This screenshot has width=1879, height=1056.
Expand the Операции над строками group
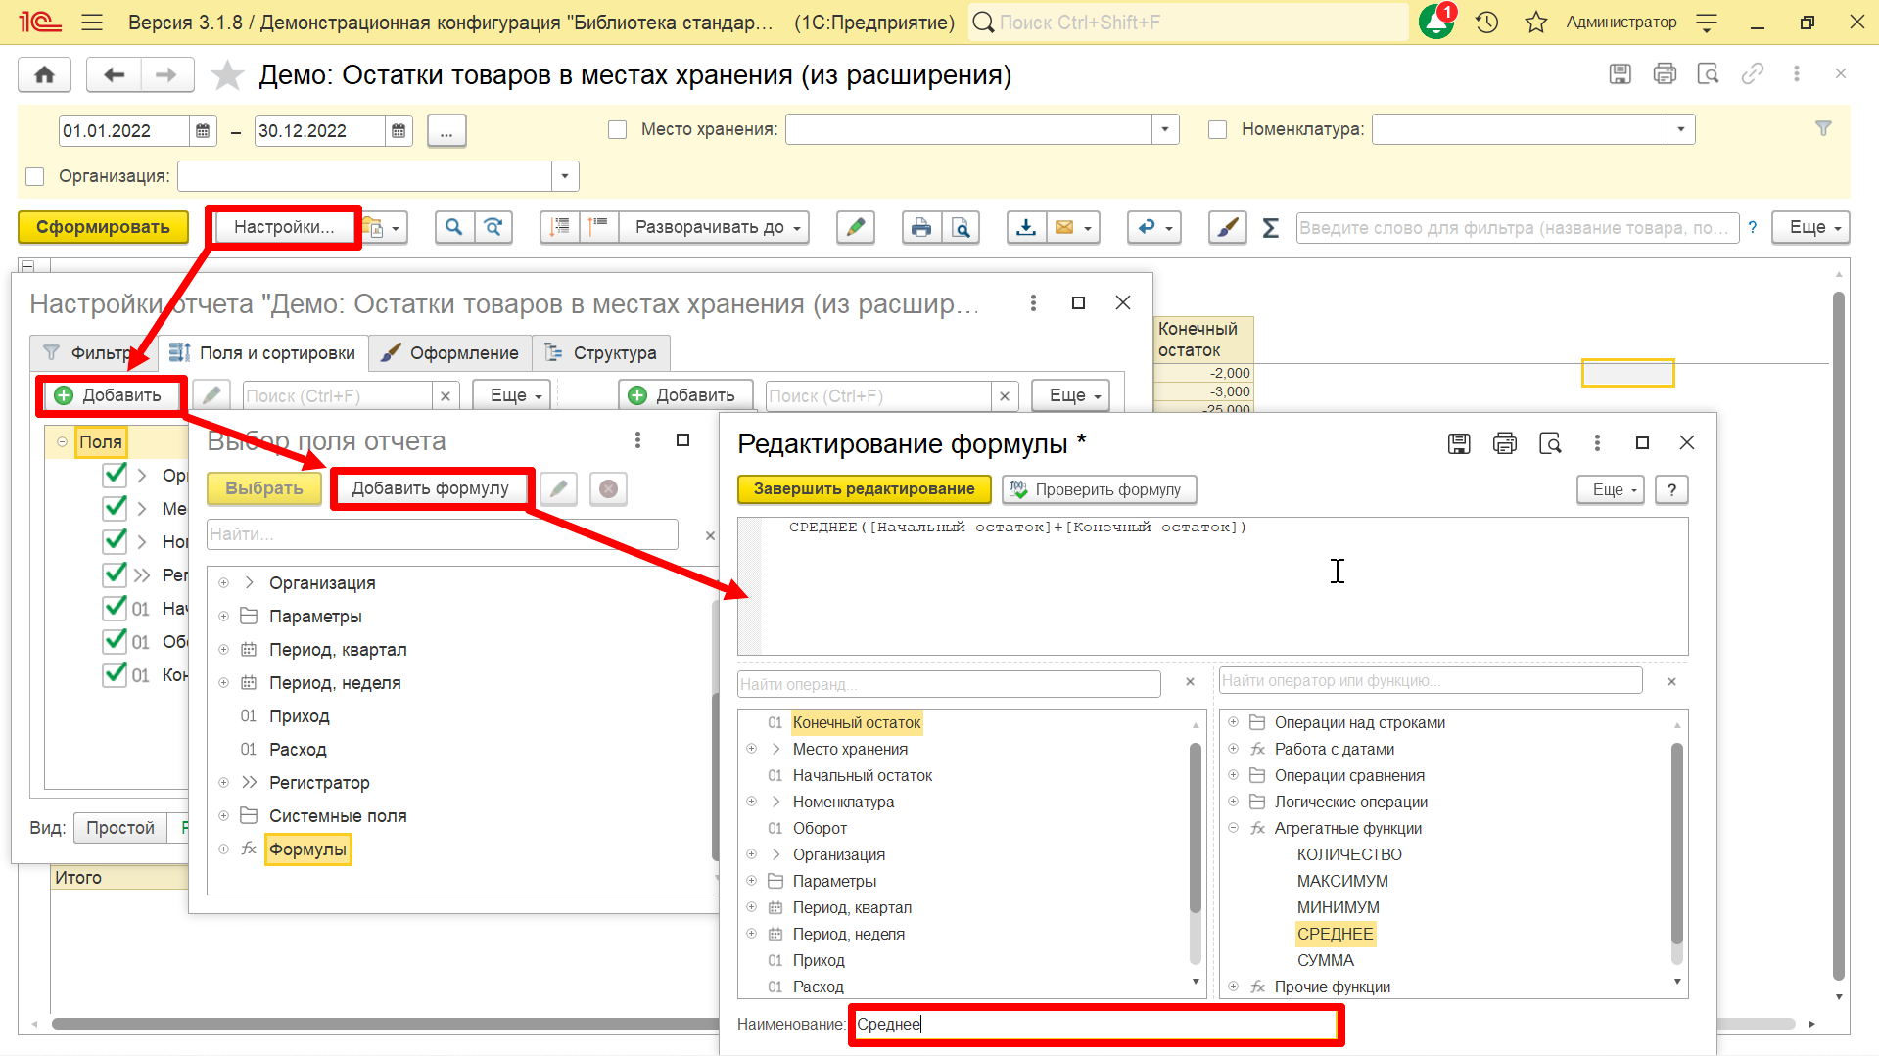(x=1233, y=722)
